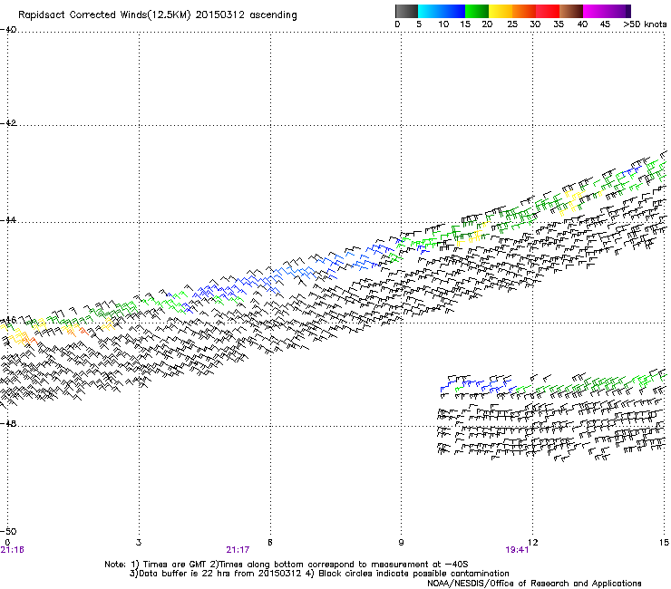Click the purple '21:16' time stamp
This screenshot has width=671, height=589.
coord(12,550)
